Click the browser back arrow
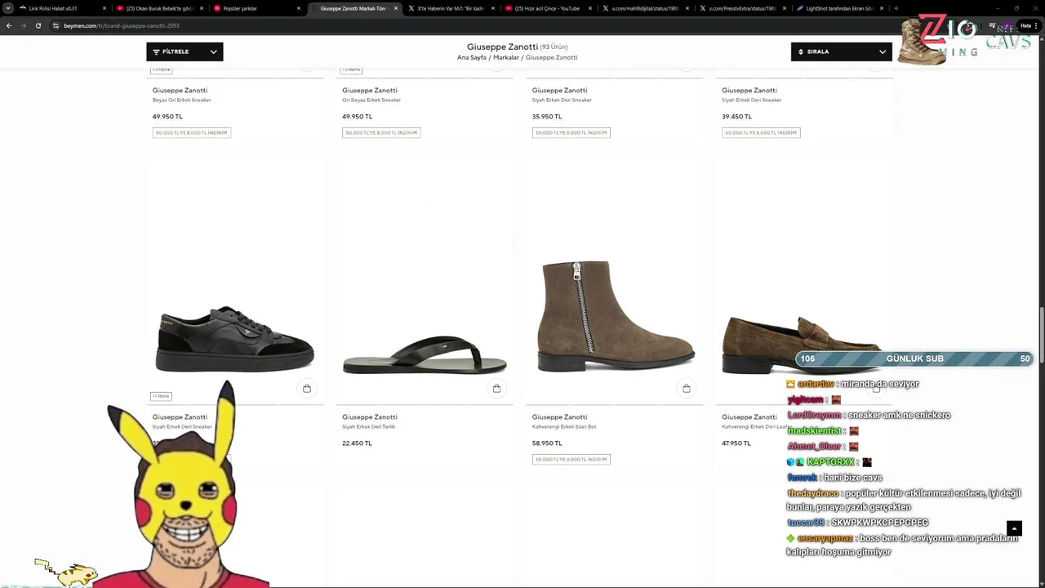The height and width of the screenshot is (588, 1045). (9, 26)
